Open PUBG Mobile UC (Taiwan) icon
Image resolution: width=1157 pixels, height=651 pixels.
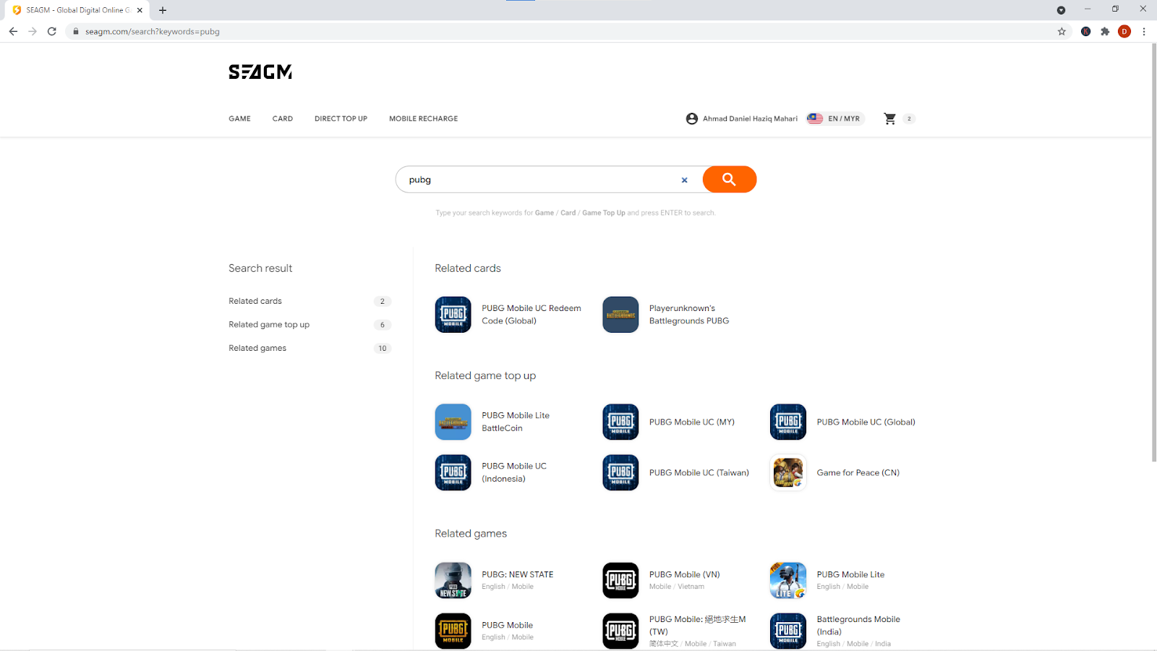(620, 472)
